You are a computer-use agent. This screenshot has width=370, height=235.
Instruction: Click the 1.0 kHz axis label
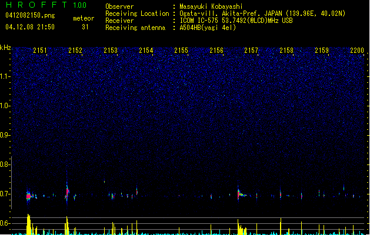[5, 106]
